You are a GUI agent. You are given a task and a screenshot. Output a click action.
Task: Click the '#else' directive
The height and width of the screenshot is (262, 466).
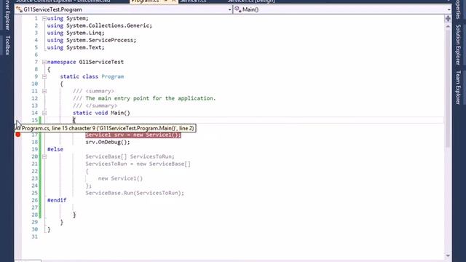pyautogui.click(x=55, y=149)
